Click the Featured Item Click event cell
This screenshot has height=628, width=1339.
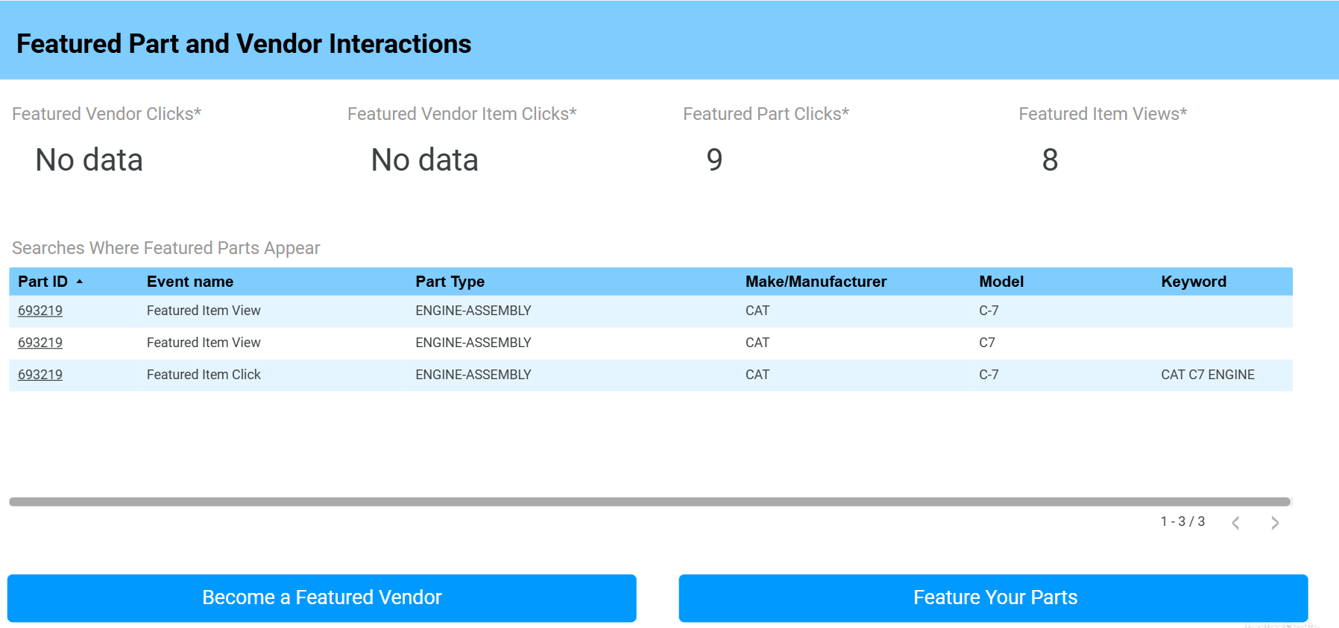click(x=204, y=375)
